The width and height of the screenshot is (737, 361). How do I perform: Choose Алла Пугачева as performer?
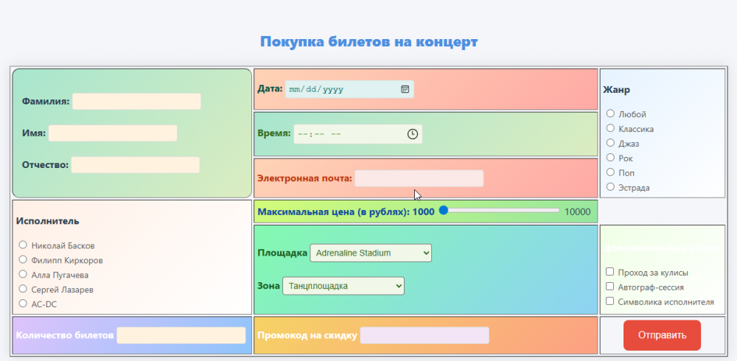pyautogui.click(x=23, y=274)
